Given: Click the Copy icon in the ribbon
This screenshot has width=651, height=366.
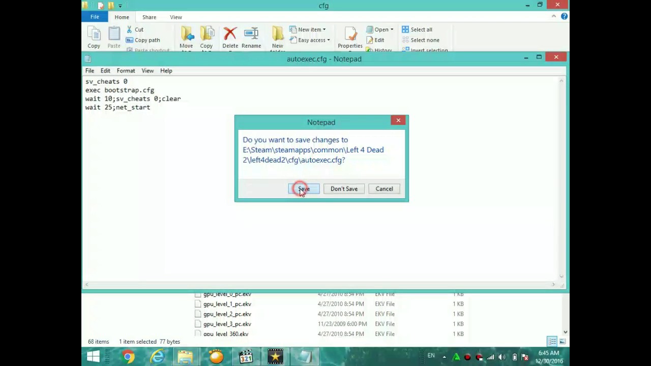Looking at the screenshot, I should (94, 38).
